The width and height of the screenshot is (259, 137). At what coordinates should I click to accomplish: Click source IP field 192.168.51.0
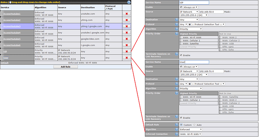(x=211, y=71)
